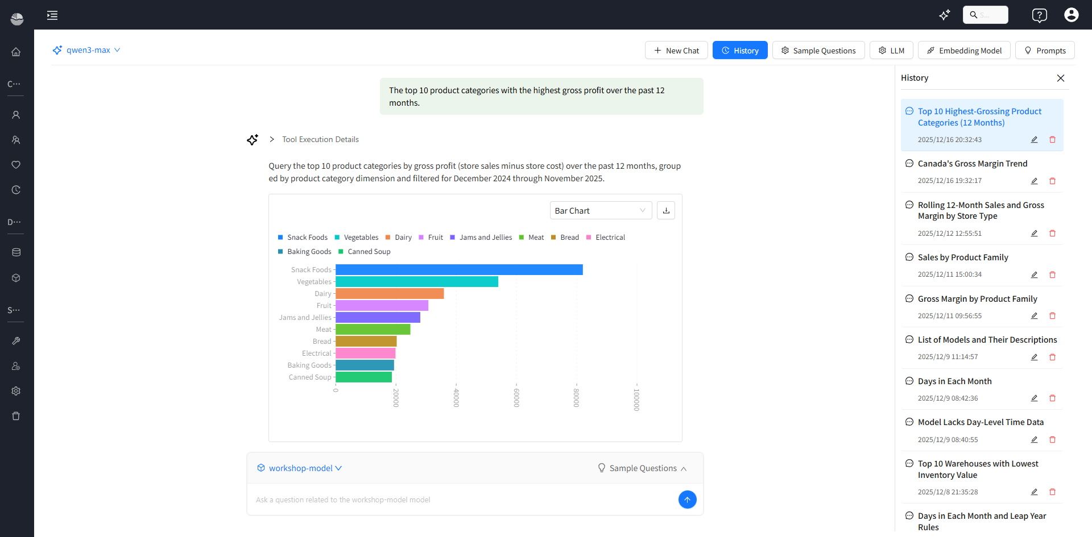Open the Days in Each Month history entry

pos(954,381)
